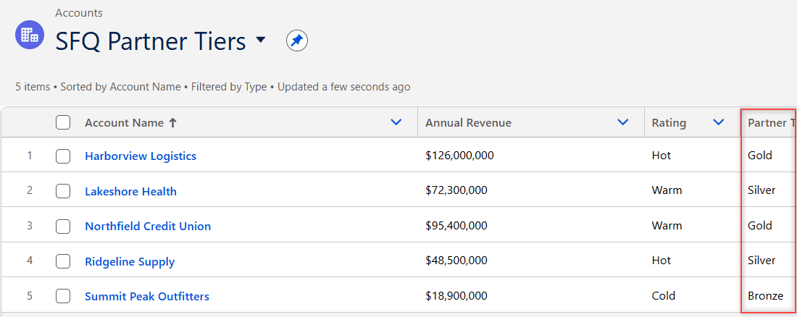Click the Silver tier for Lakeshore Health
This screenshot has height=317, width=797.
pyautogui.click(x=761, y=190)
